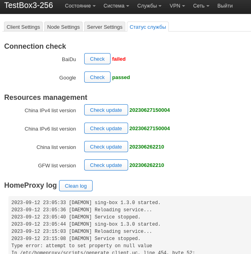Click the red failed status for BaiDu
The height and width of the screenshot is (254, 251).
[x=119, y=59]
